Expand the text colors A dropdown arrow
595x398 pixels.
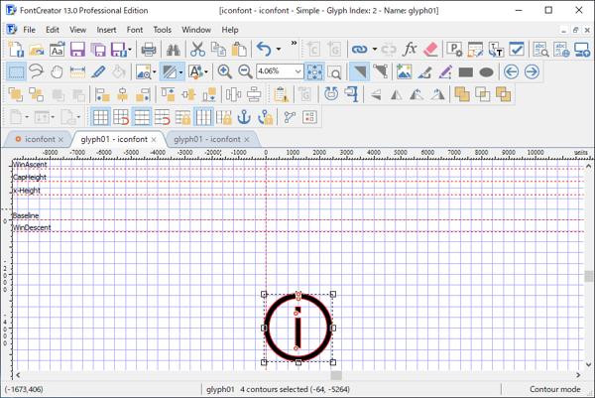click(206, 71)
